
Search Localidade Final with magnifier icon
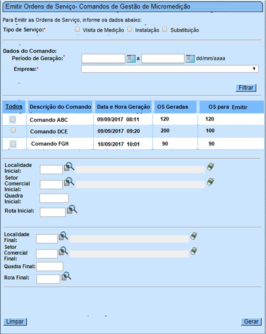pos(64,236)
